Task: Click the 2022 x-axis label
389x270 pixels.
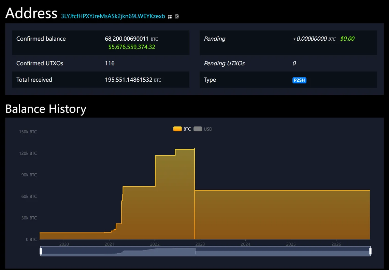Action: coord(155,244)
